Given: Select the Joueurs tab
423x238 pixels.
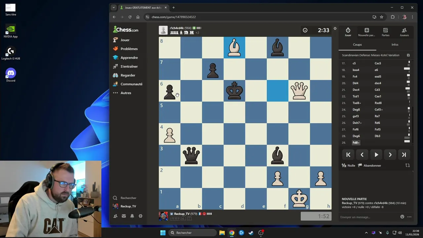Looking at the screenshot, I should pyautogui.click(x=404, y=32).
